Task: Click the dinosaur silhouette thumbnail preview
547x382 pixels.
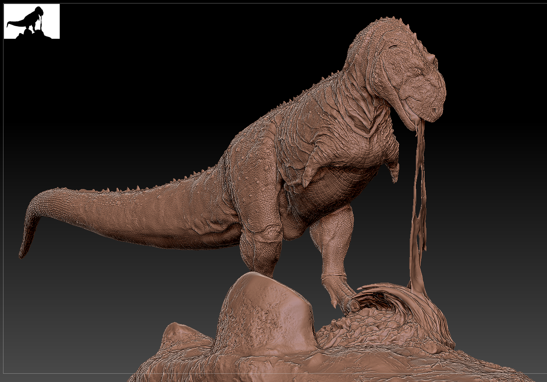Action: pyautogui.click(x=32, y=21)
